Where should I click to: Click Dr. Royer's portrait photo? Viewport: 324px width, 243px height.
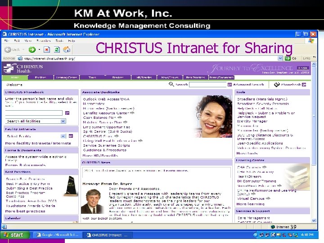92,201
